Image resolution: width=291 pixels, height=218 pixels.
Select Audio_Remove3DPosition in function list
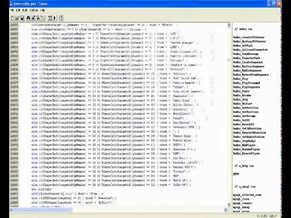tap(250, 133)
